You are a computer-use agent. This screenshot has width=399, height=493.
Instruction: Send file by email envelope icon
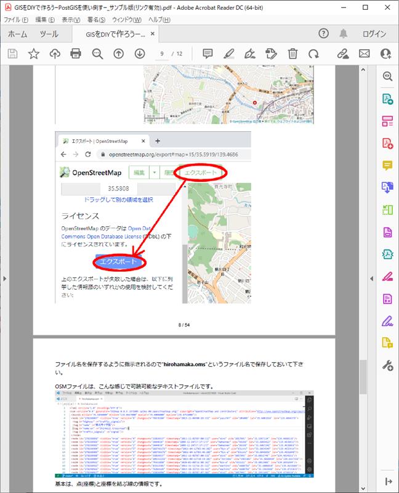tap(365, 54)
